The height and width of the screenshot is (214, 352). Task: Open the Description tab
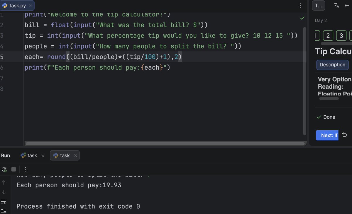tap(332, 65)
